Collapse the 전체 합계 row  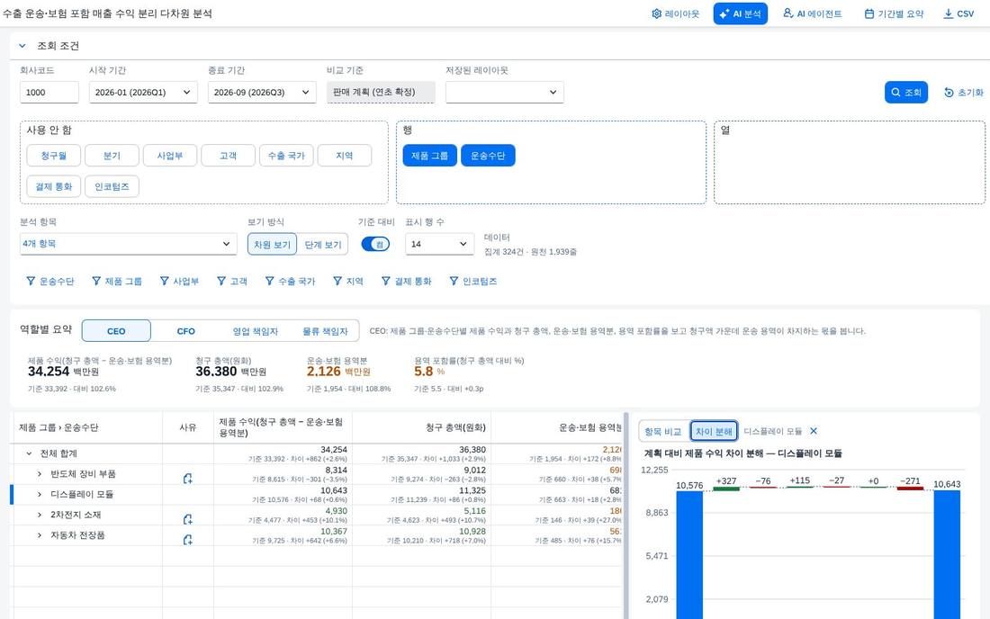coord(29,453)
